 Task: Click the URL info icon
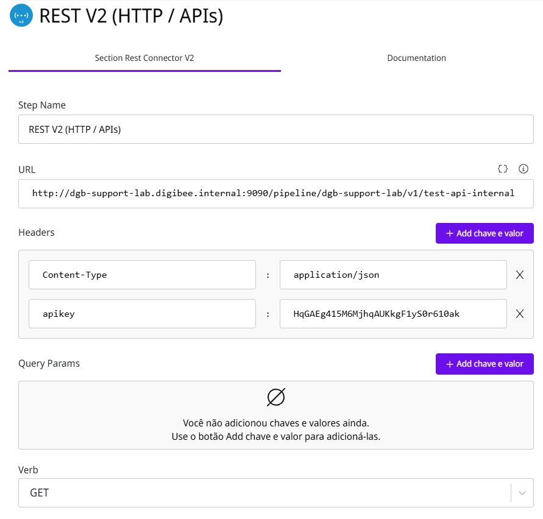click(x=523, y=169)
